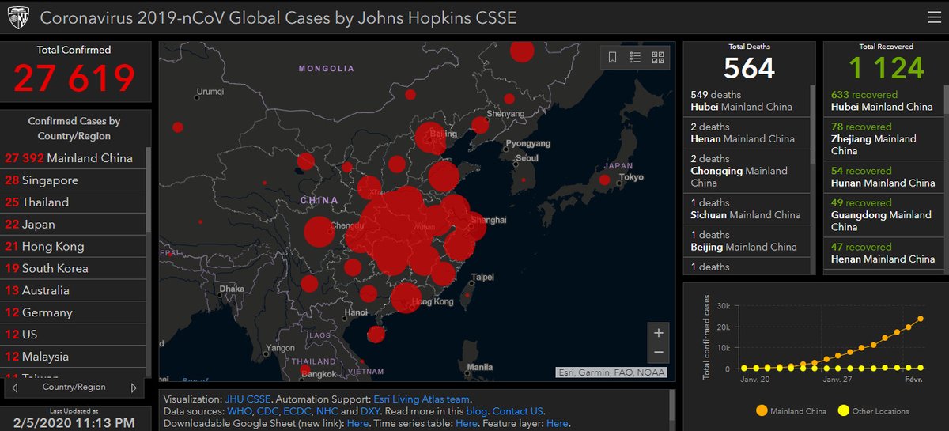This screenshot has width=949, height=431.
Task: Open the ECDC data source link
Action: coord(298,411)
